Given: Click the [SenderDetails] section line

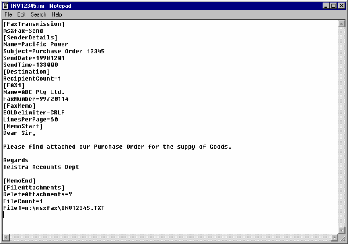Looking at the screenshot, I should [x=31, y=38].
